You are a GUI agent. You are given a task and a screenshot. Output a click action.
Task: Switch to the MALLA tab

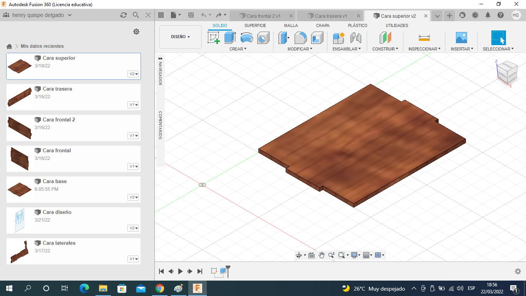click(x=291, y=25)
